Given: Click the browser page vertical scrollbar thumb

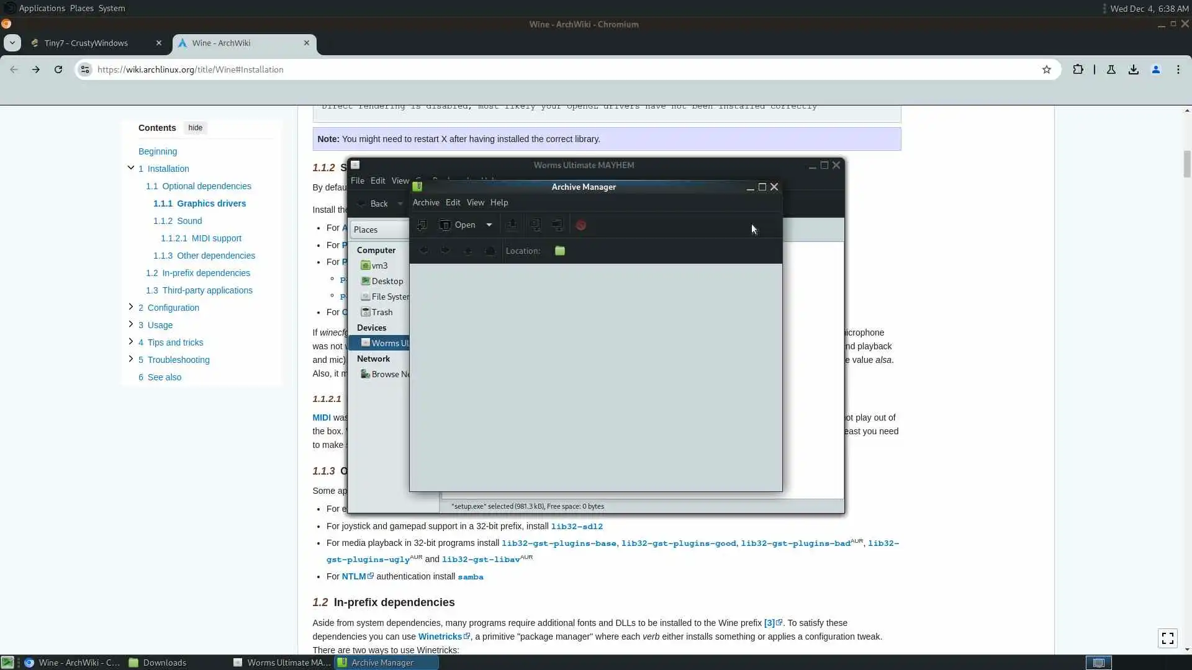Looking at the screenshot, I should pos(1186,163).
